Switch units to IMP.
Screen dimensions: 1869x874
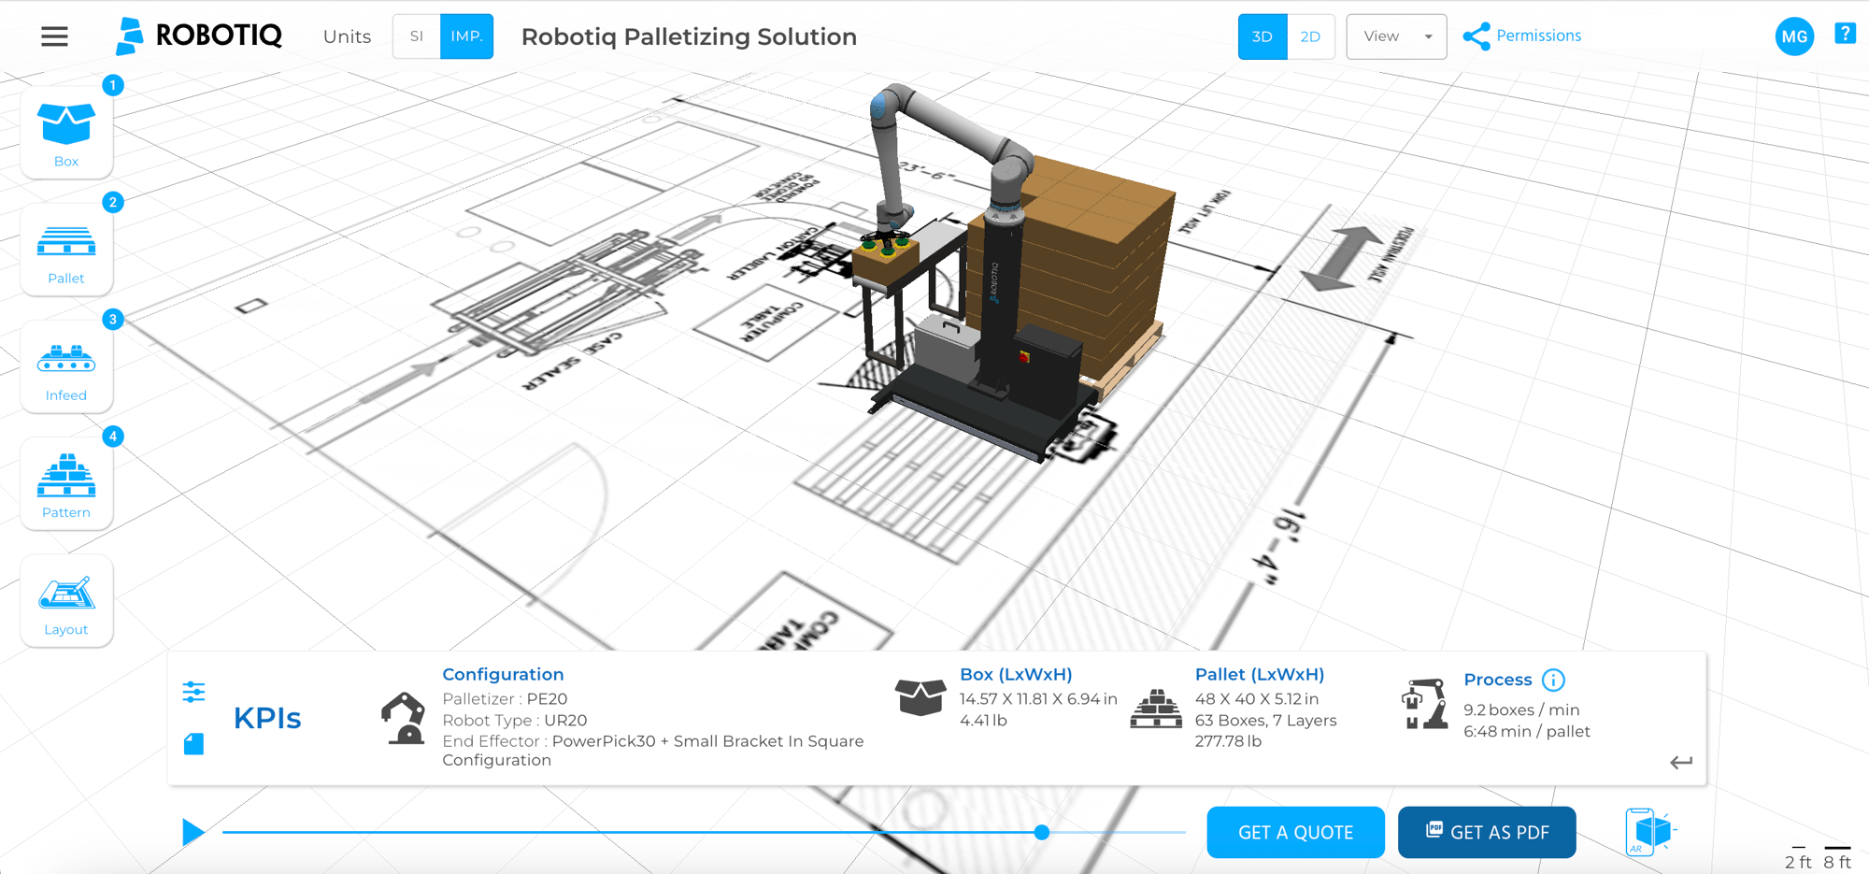point(466,36)
